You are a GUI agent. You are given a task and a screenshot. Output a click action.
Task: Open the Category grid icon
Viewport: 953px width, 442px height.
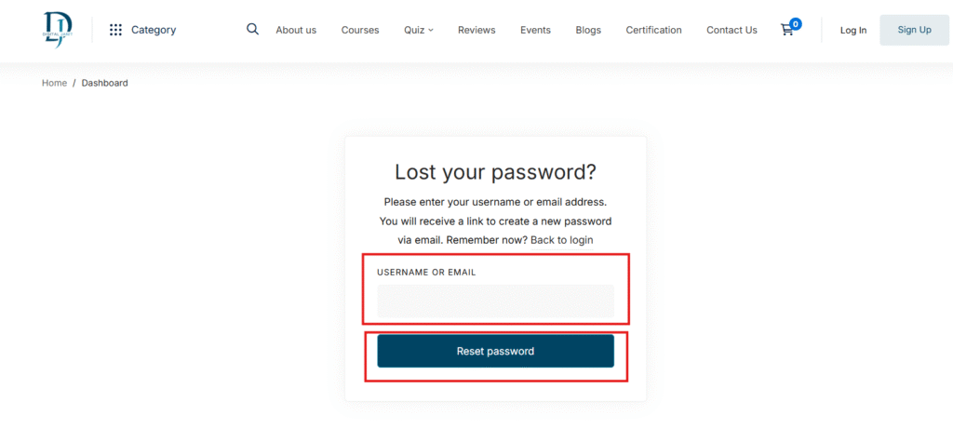pyautogui.click(x=115, y=30)
